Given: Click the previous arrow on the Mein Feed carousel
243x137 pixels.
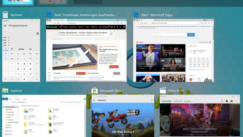Looking at the screenshot, I should coord(137,58).
